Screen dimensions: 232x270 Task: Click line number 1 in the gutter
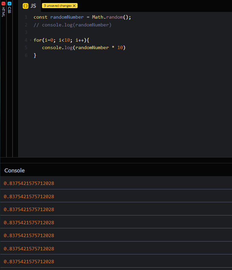coord(26,17)
